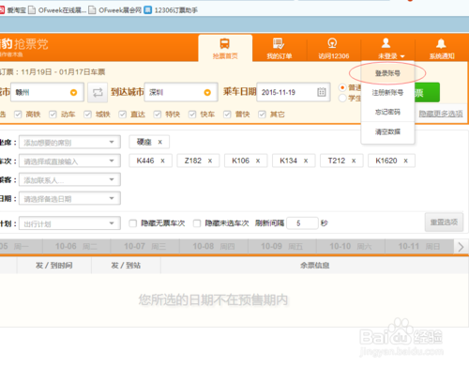The height and width of the screenshot is (368, 469).
Task: Remove the K106 train tag
Action: pyautogui.click(x=258, y=161)
